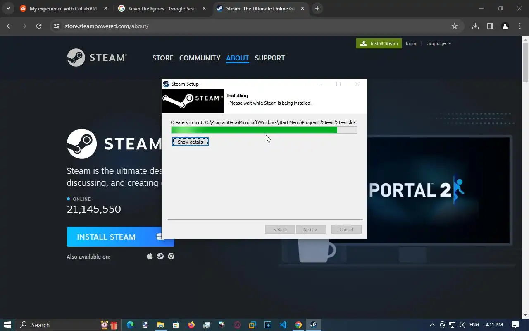Click the online count 21,145,550

[94, 209]
